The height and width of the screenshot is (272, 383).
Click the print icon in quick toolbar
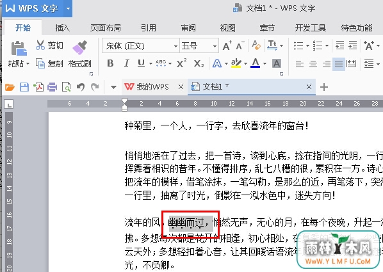[52, 87]
